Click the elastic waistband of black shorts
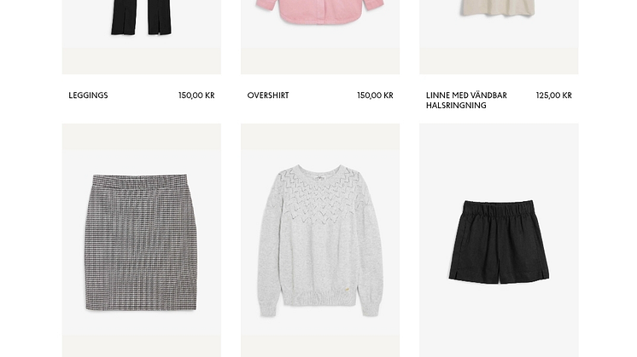637x357 pixels. 499,208
